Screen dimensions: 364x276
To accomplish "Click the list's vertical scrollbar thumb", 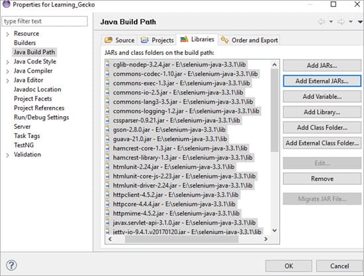I will (275, 110).
